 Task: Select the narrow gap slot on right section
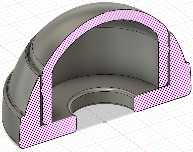click(169, 59)
